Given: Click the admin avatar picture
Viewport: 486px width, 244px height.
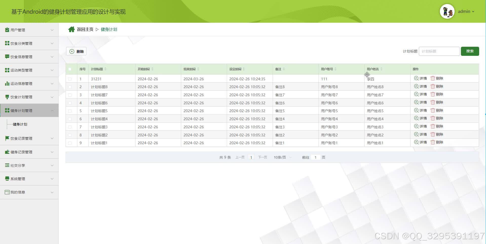Looking at the screenshot, I should (x=447, y=12).
